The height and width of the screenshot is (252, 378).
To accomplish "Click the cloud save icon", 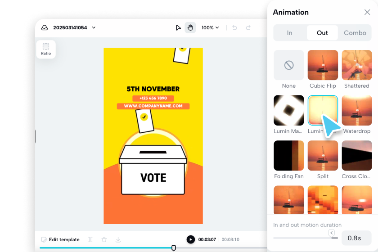I will click(x=45, y=28).
